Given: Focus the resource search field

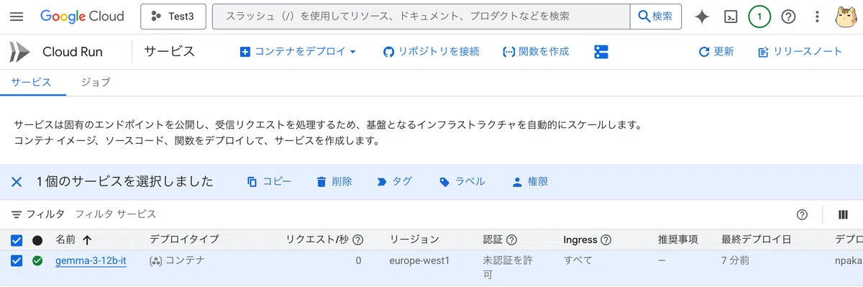Looking at the screenshot, I should 421,17.
